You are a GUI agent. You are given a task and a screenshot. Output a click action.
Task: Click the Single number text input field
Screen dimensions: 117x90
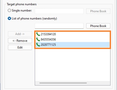click(x=59, y=11)
